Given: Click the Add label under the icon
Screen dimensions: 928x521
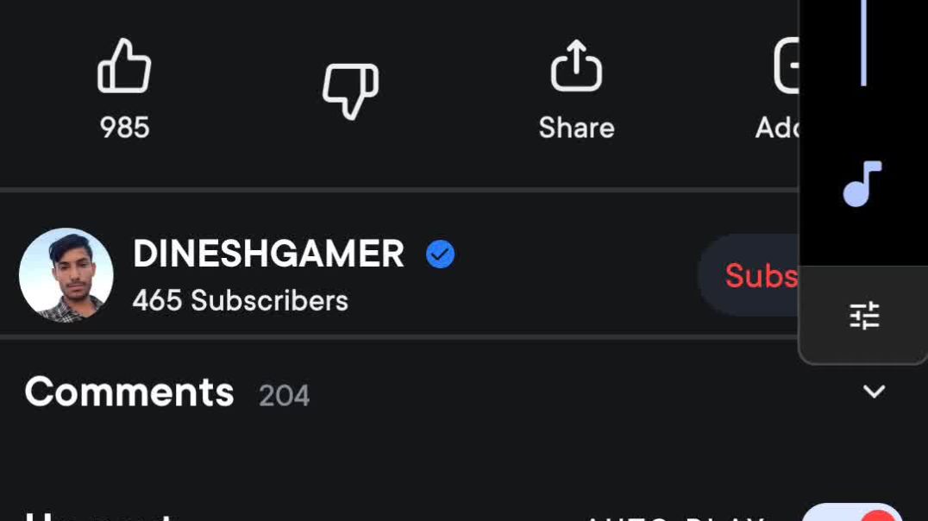Looking at the screenshot, I should point(776,128).
